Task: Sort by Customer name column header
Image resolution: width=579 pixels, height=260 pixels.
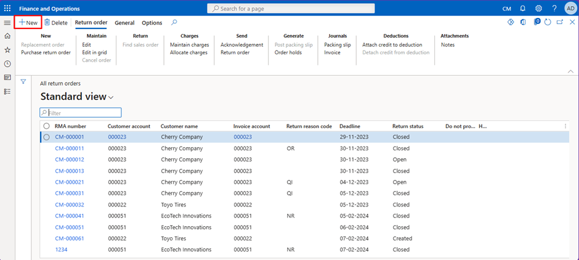Action: 179,126
